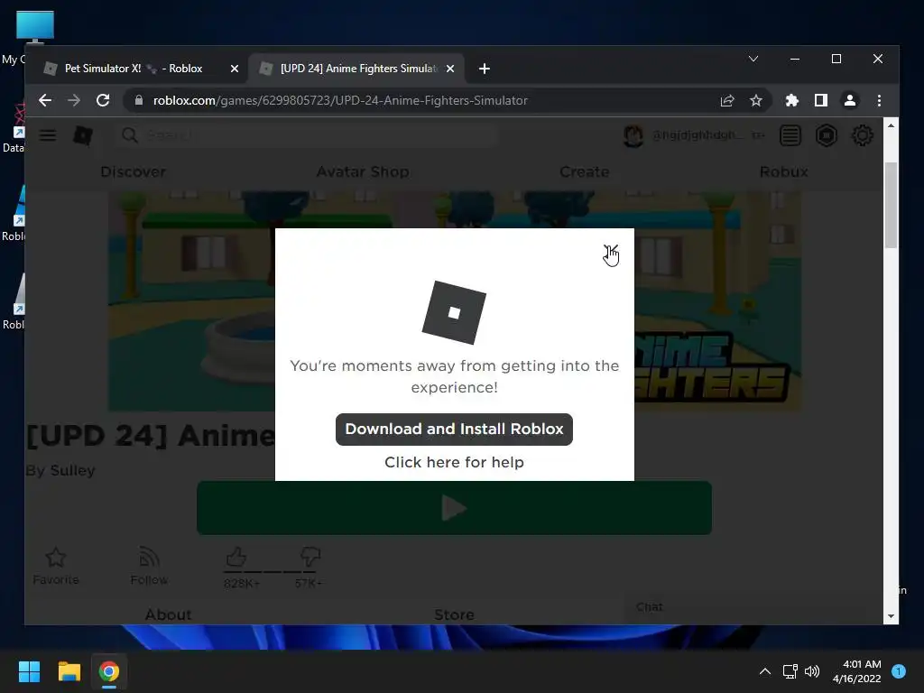
Task: Click the address bar URL
Action: 340,100
